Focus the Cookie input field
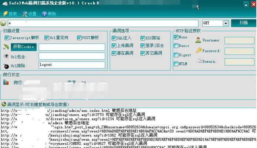 coord(72,47)
